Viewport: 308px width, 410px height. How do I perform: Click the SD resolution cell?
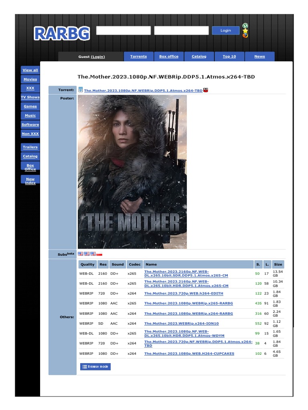pyautogui.click(x=101, y=324)
